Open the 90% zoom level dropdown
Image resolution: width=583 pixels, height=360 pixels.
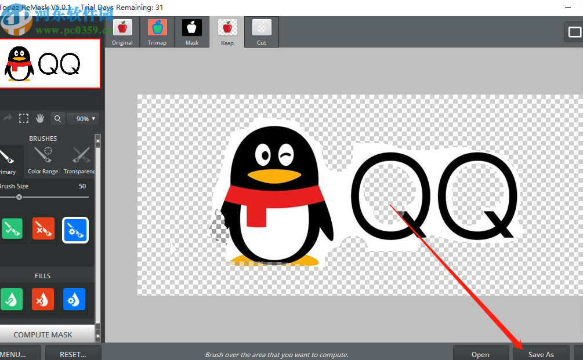84,118
